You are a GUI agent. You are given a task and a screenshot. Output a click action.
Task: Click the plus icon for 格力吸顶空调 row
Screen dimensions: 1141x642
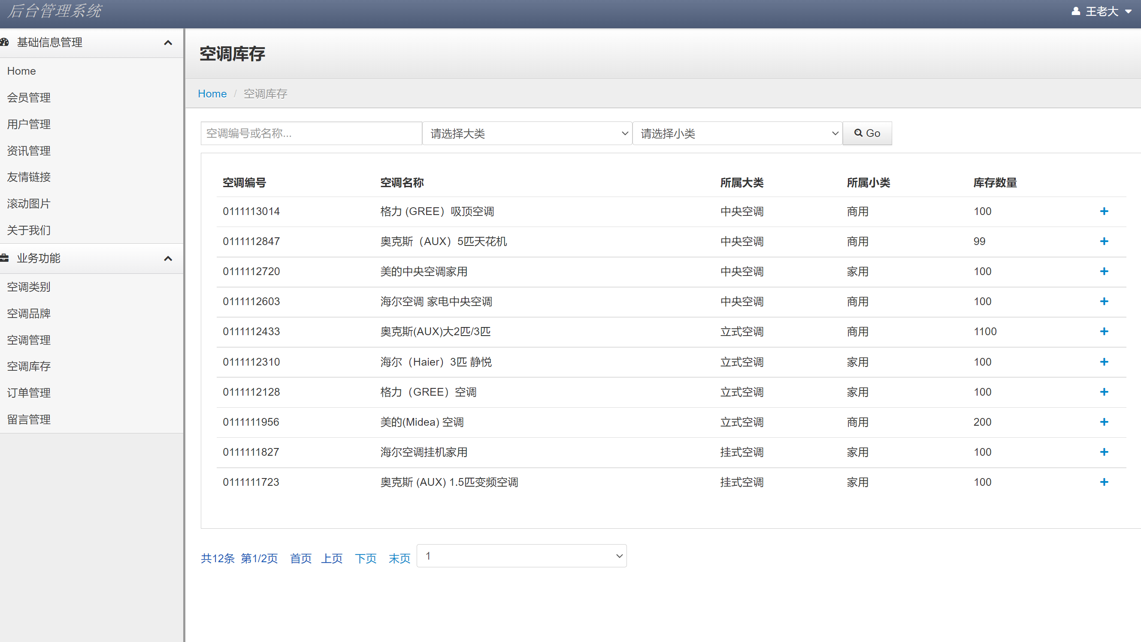coord(1104,211)
